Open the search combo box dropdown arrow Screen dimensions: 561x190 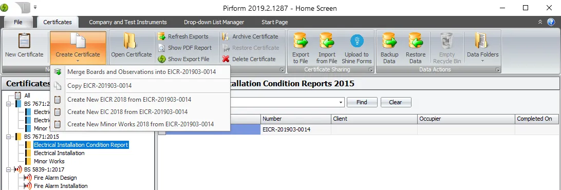click(341, 102)
